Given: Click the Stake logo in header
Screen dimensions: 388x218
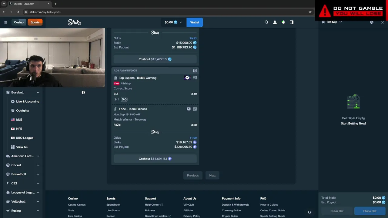Looking at the screenshot, I should coord(74,22).
